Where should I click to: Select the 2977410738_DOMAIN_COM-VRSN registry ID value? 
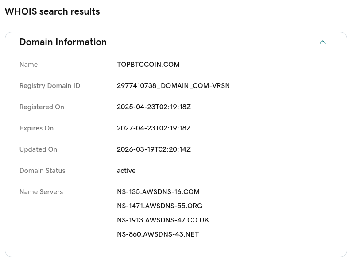173,86
